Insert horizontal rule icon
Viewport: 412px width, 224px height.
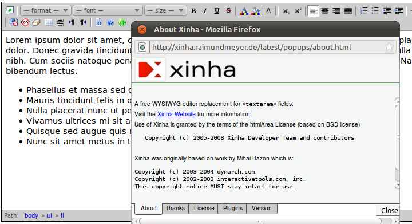(x=60, y=22)
